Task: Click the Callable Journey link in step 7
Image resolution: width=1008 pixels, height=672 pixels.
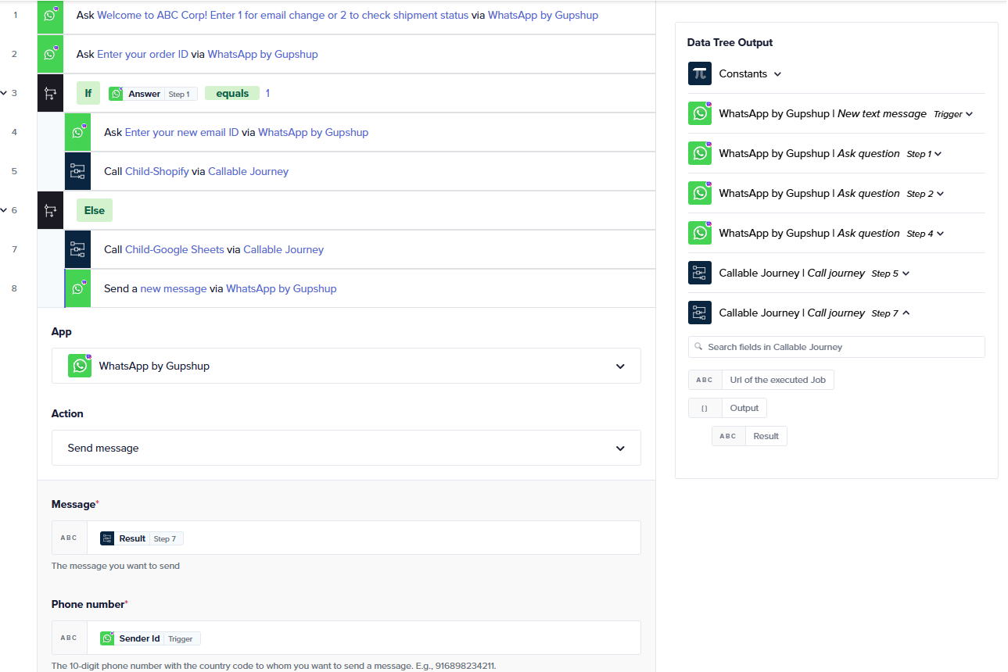Action: coord(283,249)
